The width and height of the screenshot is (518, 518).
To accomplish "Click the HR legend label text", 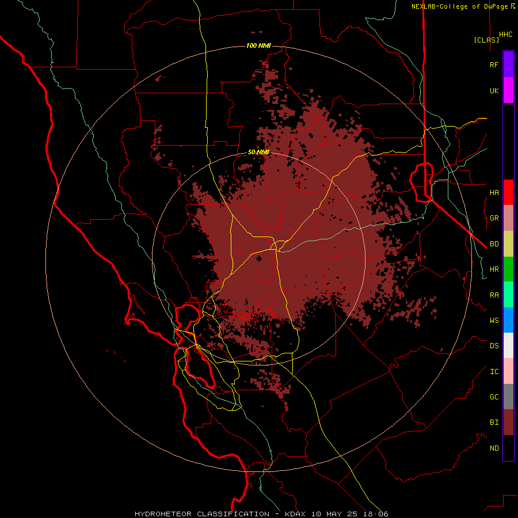I will (494, 269).
